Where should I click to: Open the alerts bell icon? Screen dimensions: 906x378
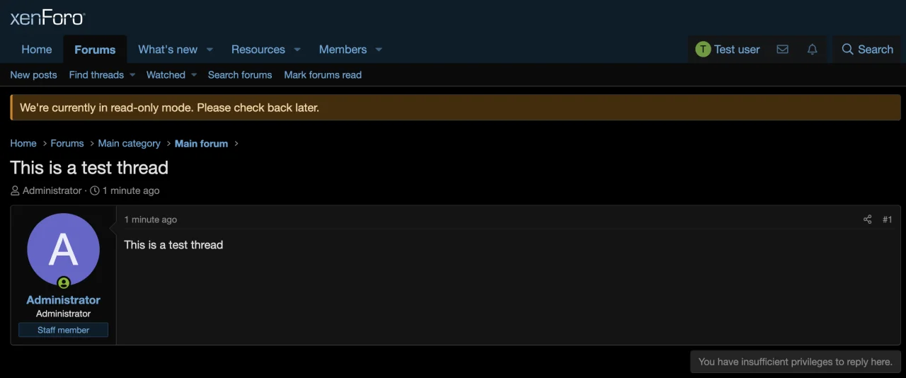click(x=813, y=50)
